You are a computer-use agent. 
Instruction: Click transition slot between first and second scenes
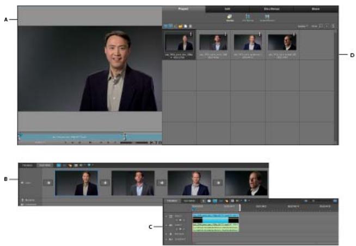[x=105, y=183]
